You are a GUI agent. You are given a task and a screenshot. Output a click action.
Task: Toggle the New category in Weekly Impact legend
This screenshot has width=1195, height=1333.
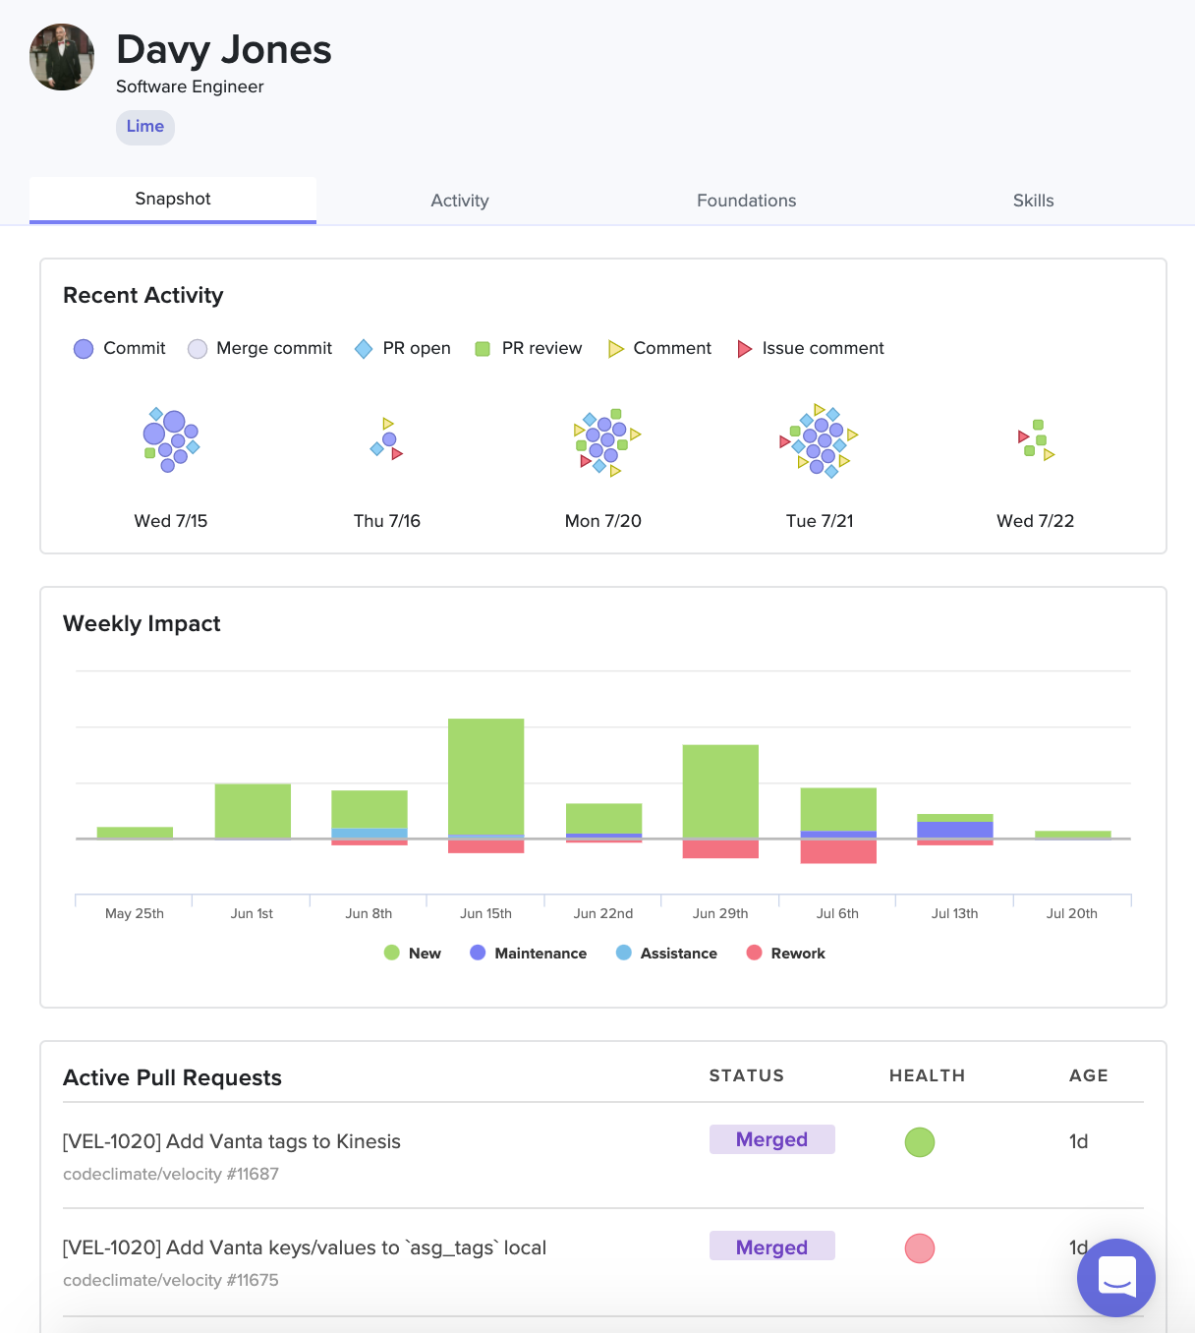[392, 953]
